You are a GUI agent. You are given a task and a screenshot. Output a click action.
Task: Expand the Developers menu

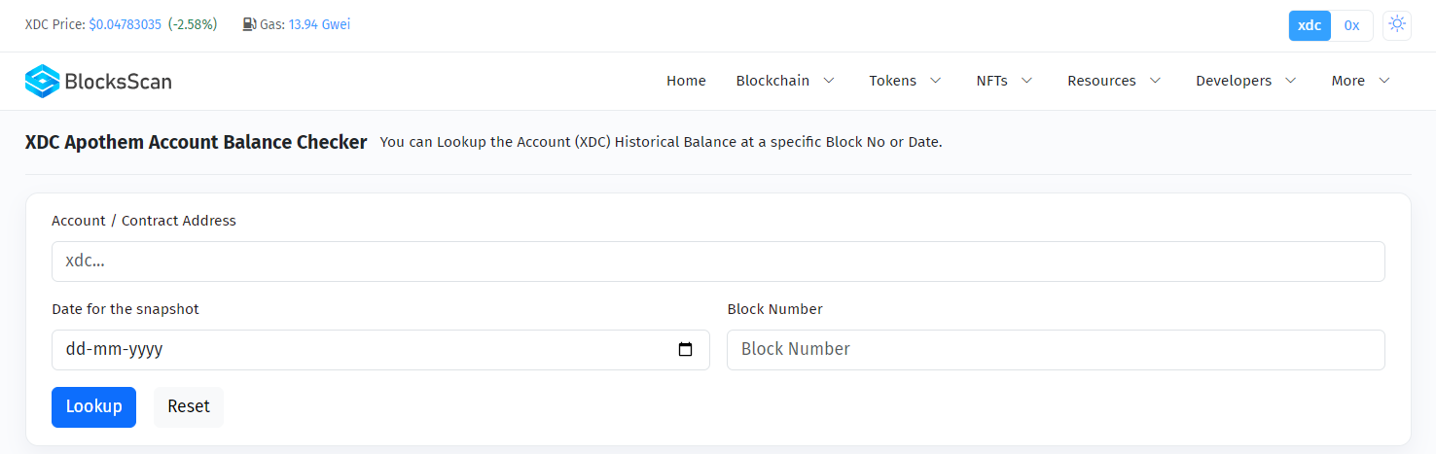click(1246, 81)
